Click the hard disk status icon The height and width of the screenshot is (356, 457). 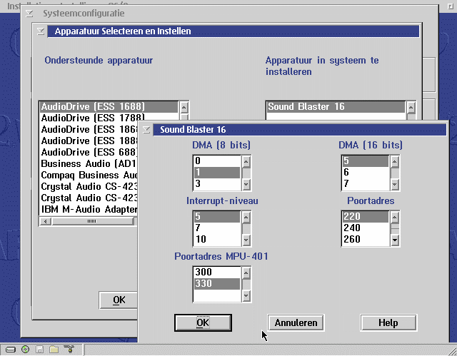(x=11, y=350)
